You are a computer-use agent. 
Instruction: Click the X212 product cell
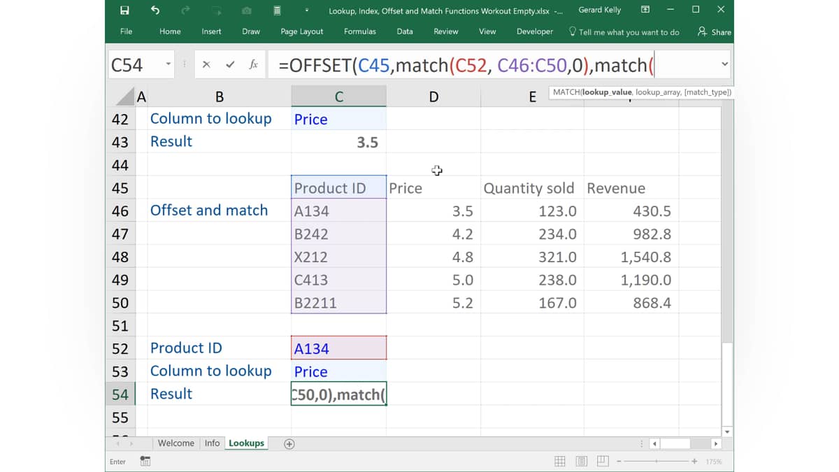coord(338,257)
